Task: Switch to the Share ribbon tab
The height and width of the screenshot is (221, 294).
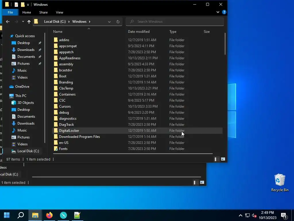Action: pos(43,12)
